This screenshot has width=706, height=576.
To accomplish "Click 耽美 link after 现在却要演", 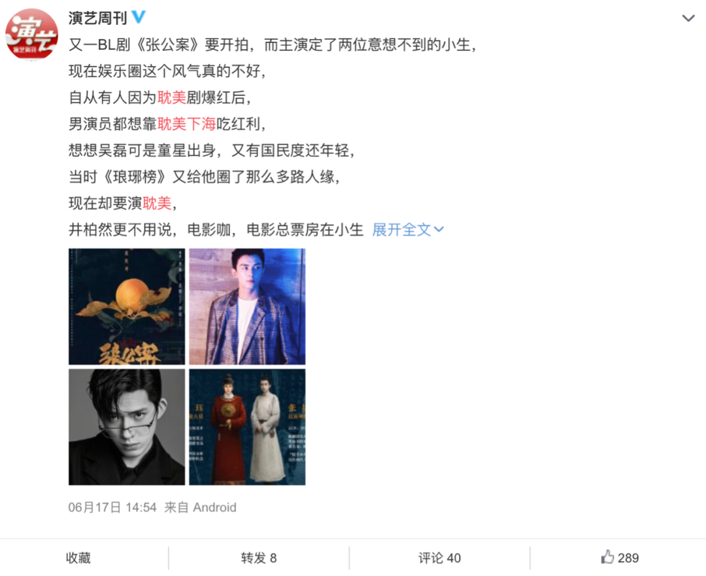I will tap(157, 203).
